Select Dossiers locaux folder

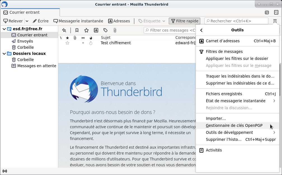[x=29, y=53]
